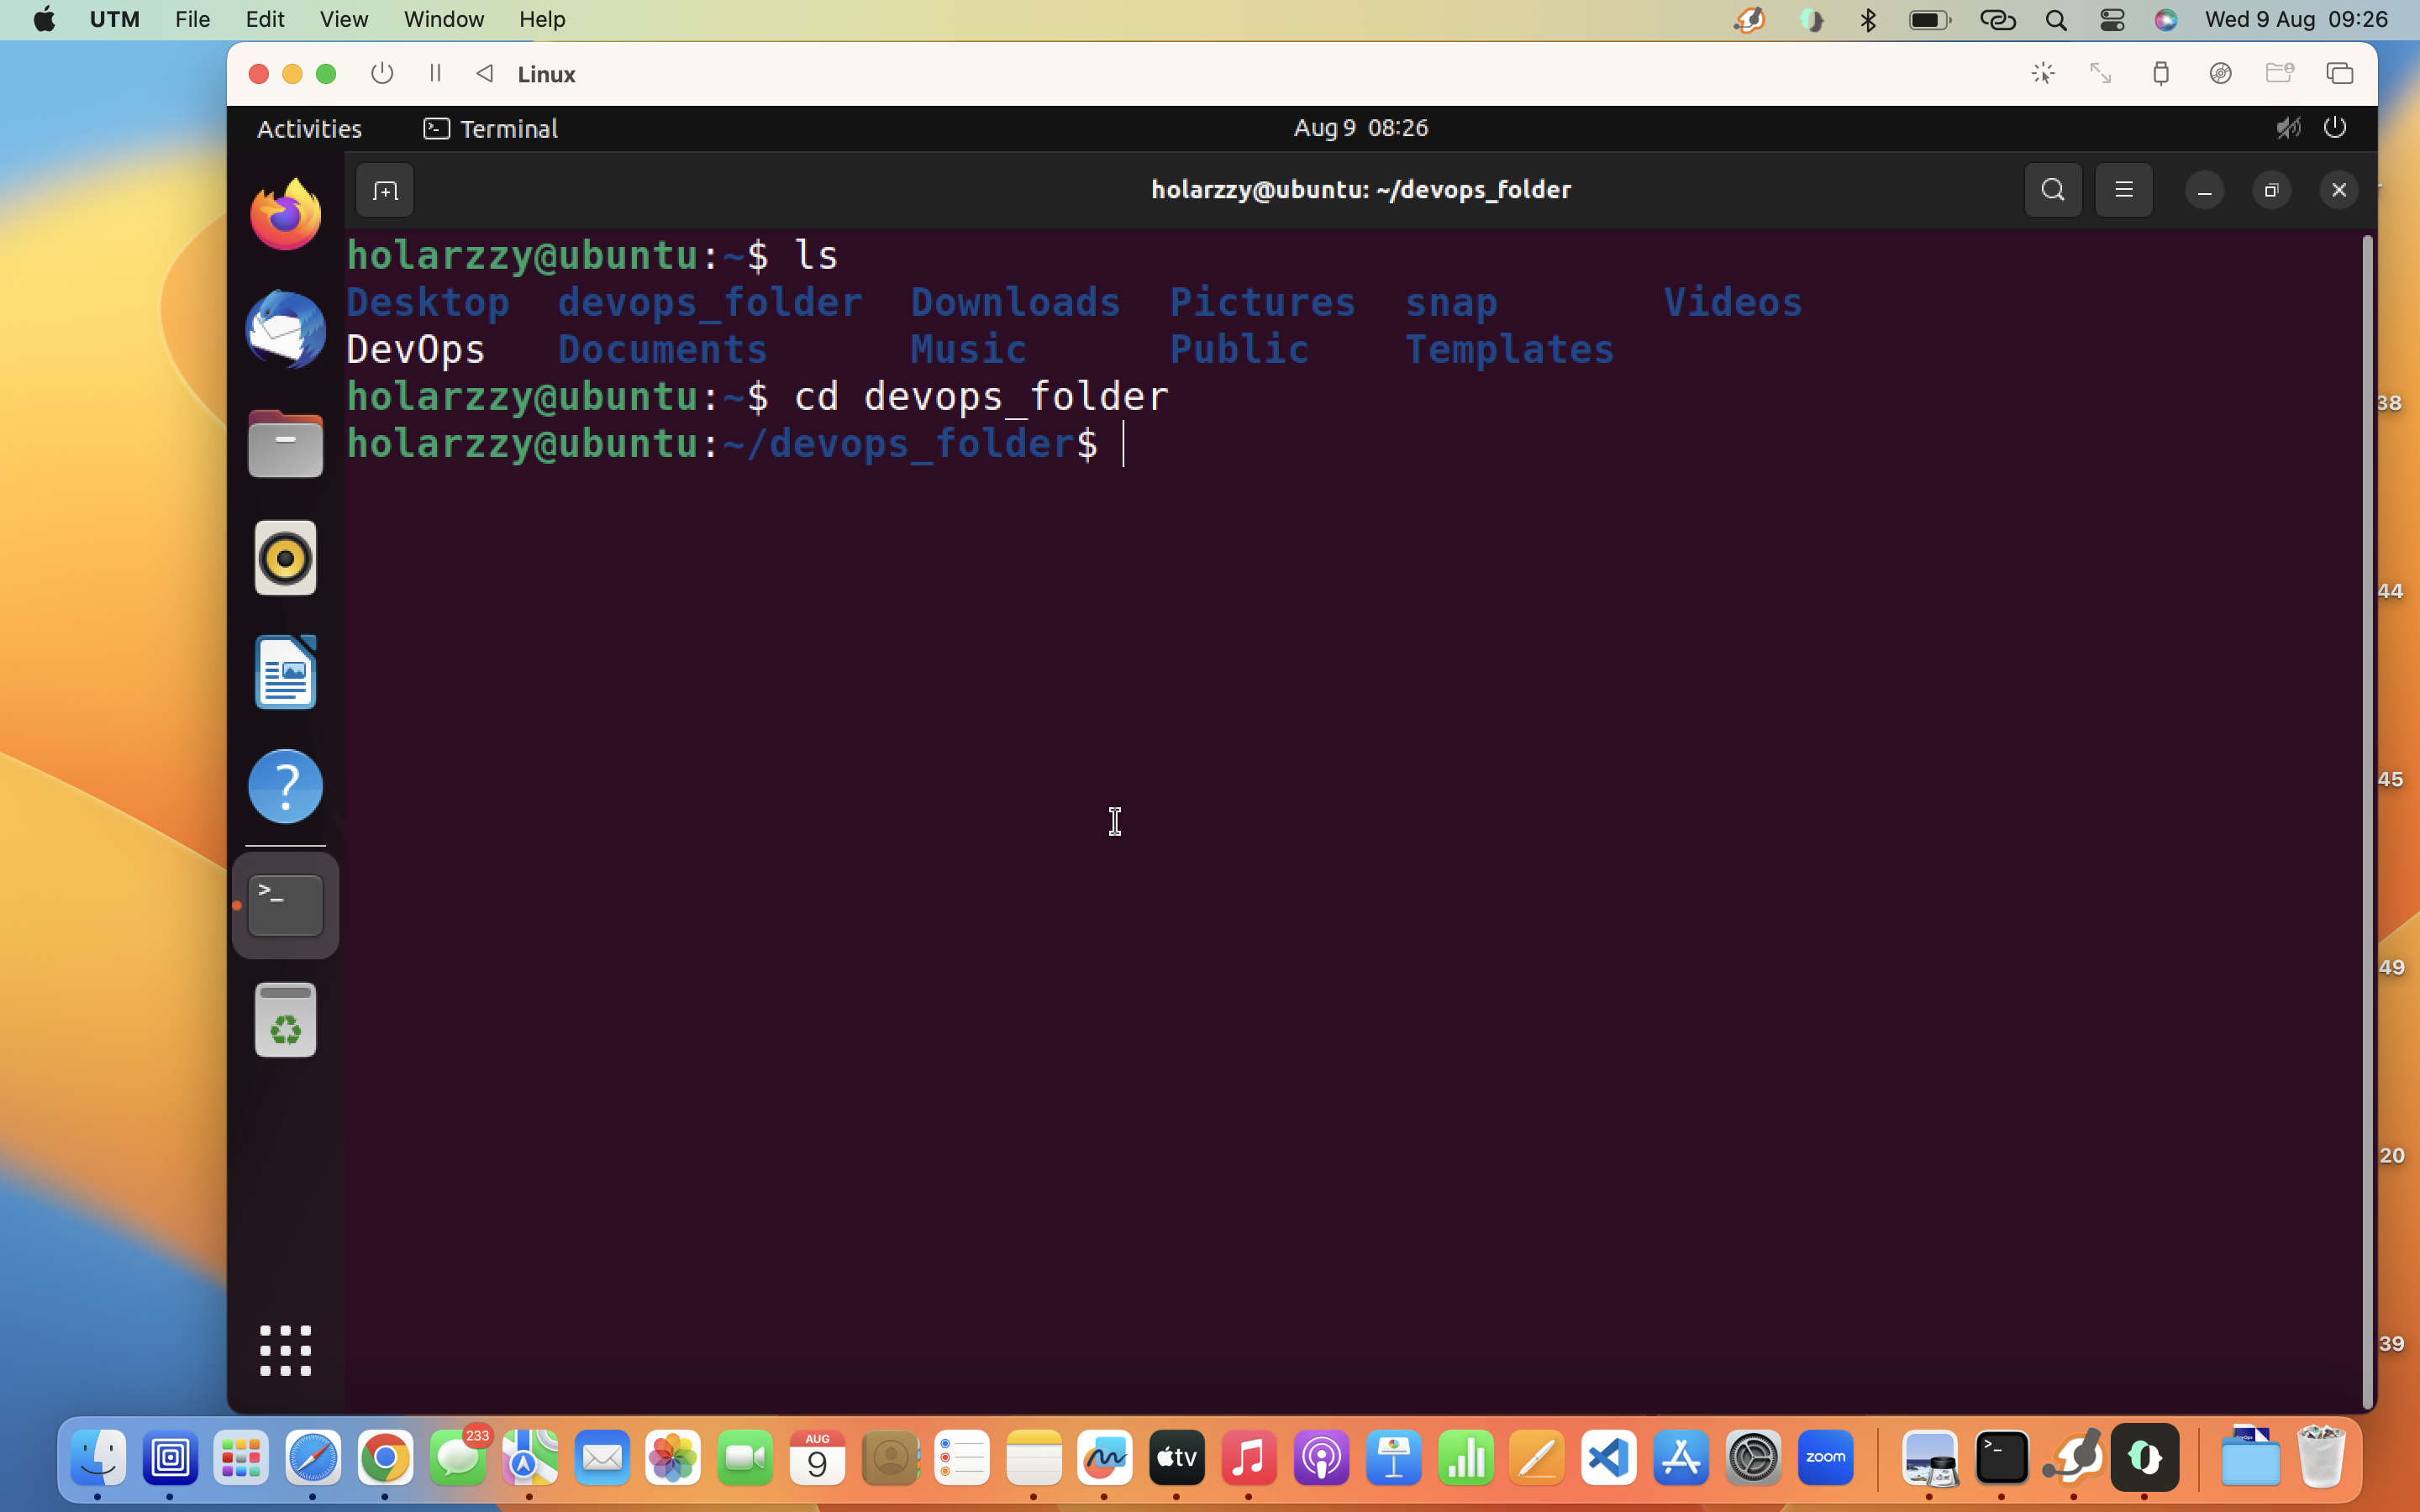Click the CD/drive image icon in UTM toolbar
2420x1512 pixels.
tap(2221, 73)
